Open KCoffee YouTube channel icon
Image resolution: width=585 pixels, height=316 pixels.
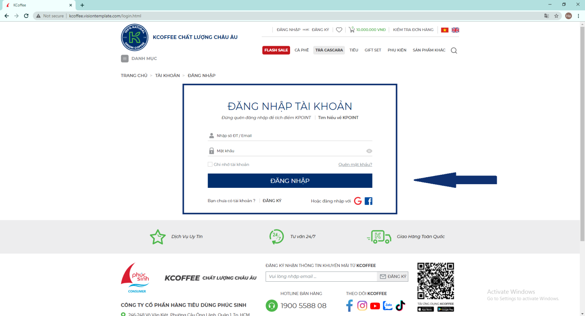click(x=375, y=306)
